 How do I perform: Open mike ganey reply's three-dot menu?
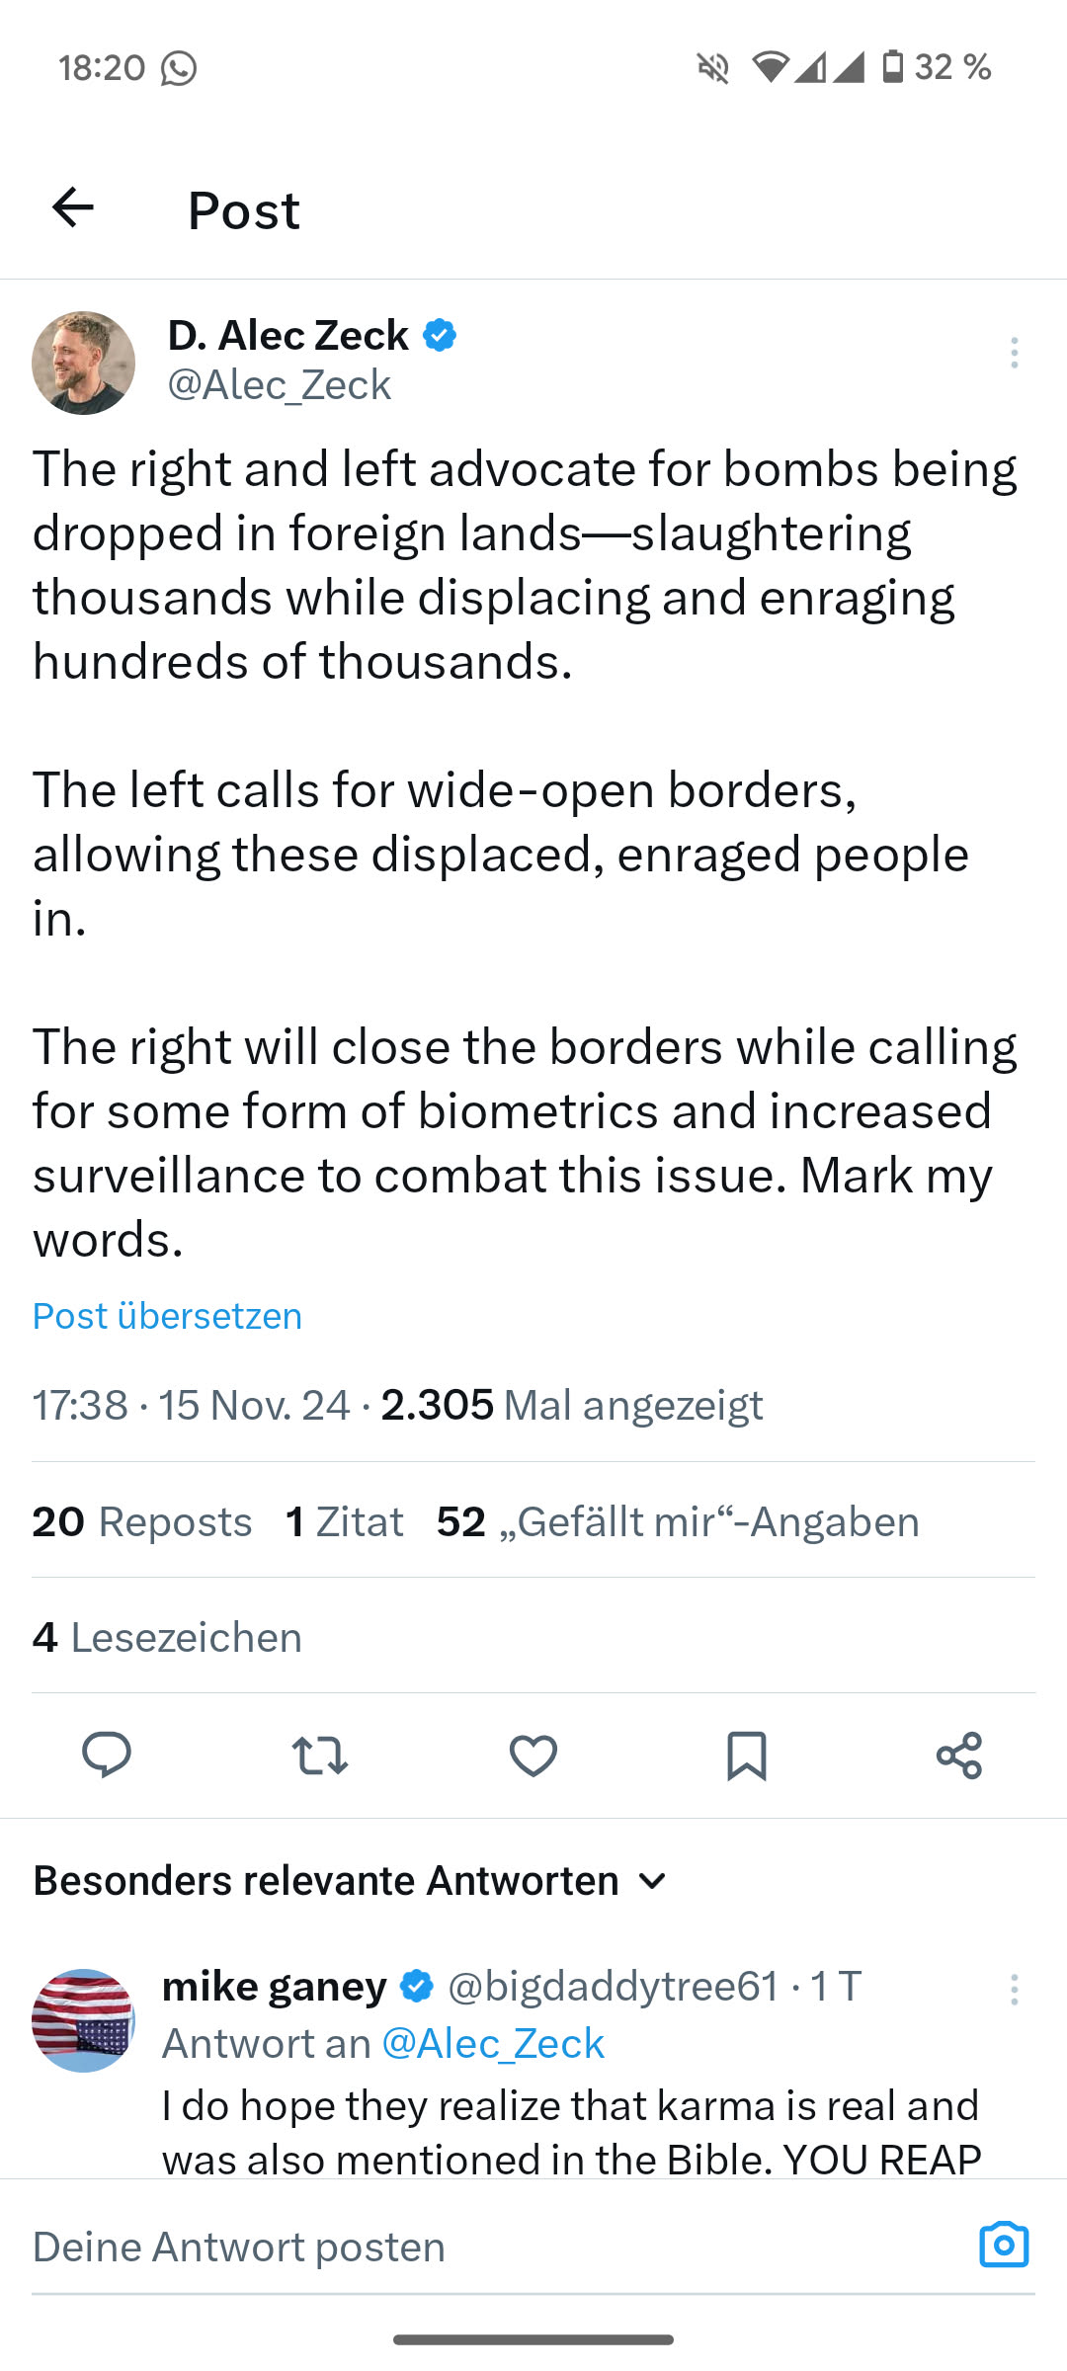point(1014,1990)
